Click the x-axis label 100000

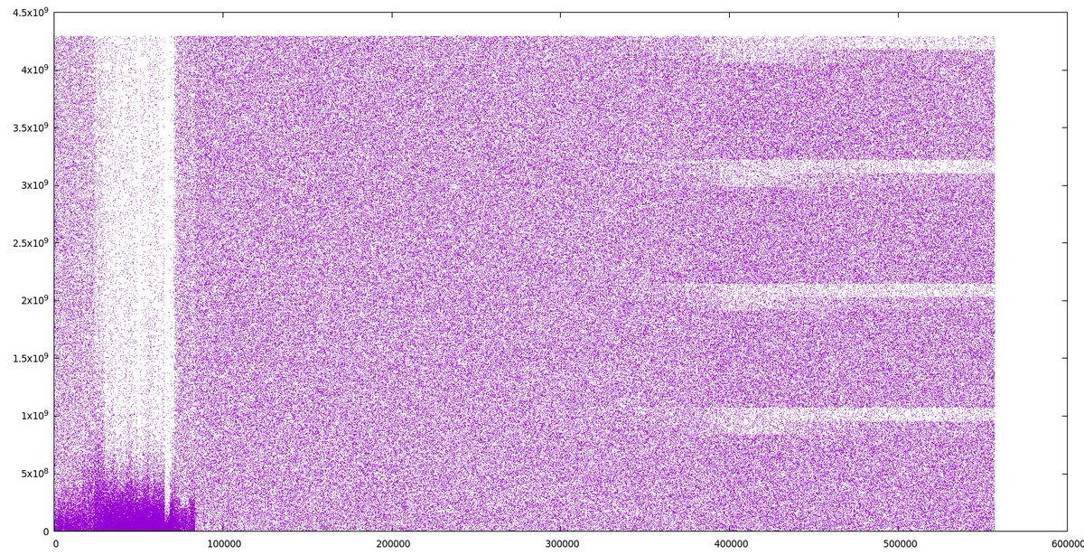[x=226, y=544]
